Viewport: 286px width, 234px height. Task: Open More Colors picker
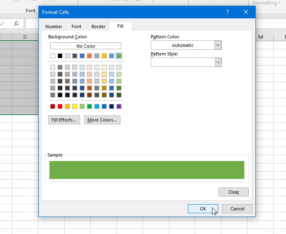pos(102,120)
